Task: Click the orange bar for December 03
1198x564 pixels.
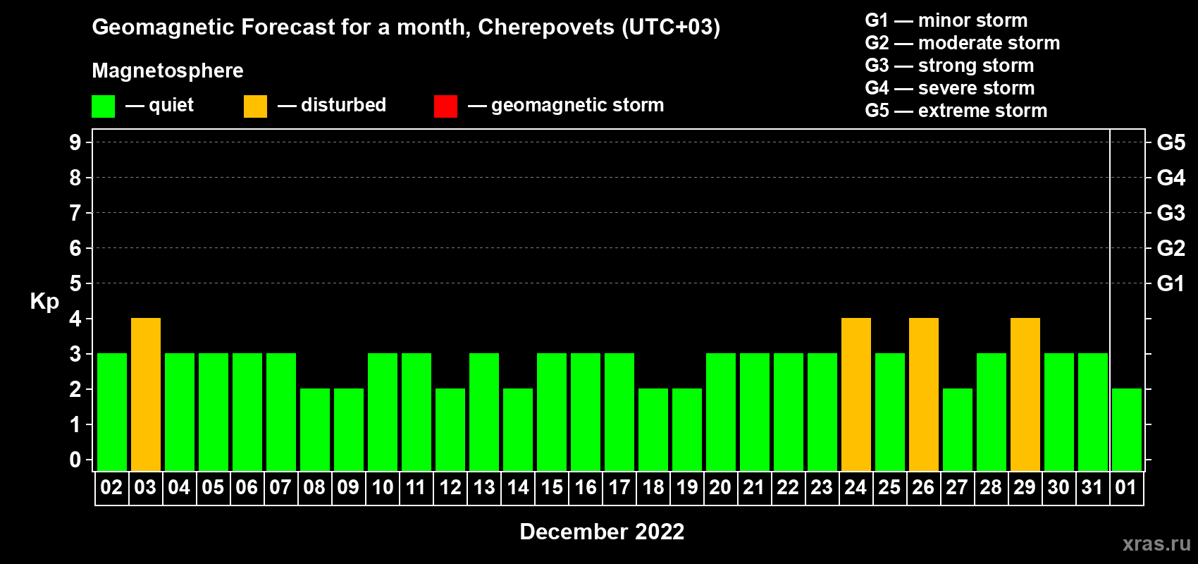Action: (146, 394)
